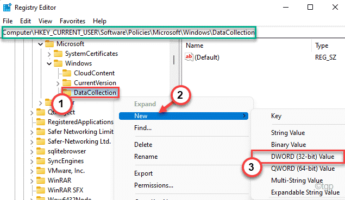Select the sqlitebrowser folder icon

[x=41, y=151]
